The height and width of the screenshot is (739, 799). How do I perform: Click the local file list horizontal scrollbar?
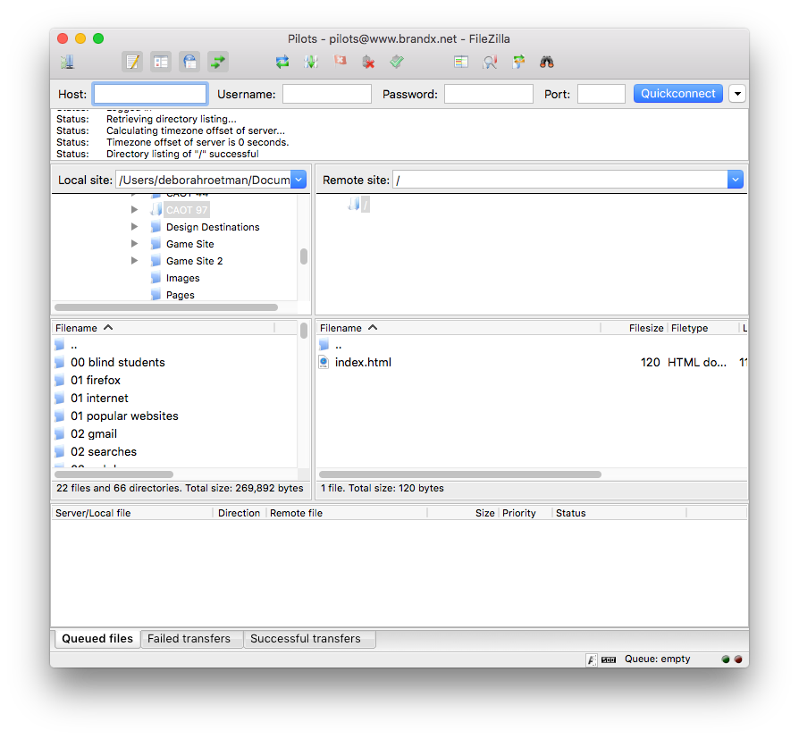114,474
